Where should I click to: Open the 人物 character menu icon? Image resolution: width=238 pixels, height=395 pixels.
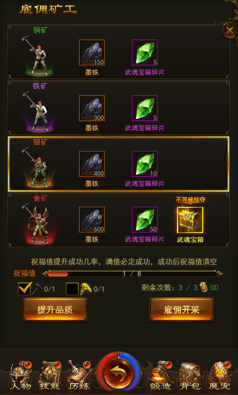pyautogui.click(x=21, y=376)
